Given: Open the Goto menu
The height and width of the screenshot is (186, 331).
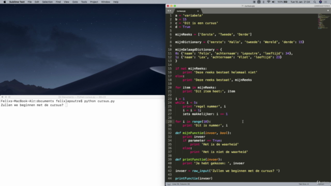Looking at the screenshot, I should coord(75,2).
